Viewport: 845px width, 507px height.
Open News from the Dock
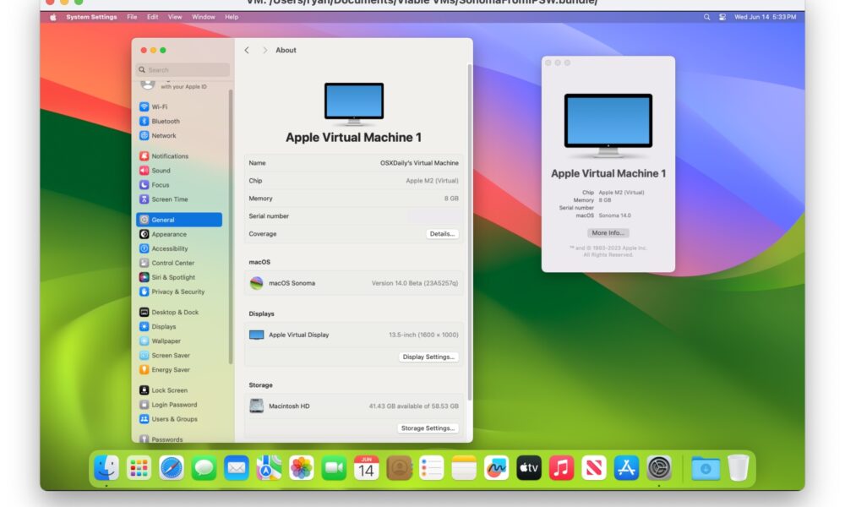[x=594, y=467]
